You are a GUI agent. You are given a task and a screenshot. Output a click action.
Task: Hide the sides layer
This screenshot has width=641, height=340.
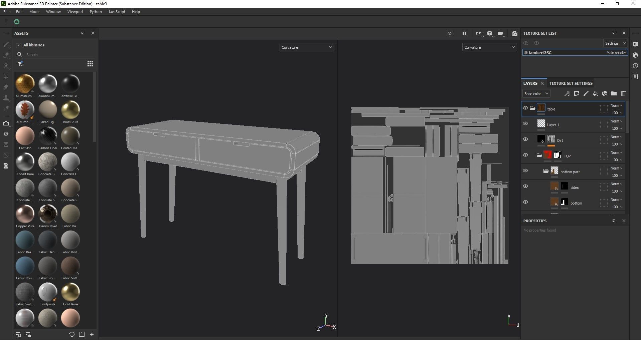point(525,186)
